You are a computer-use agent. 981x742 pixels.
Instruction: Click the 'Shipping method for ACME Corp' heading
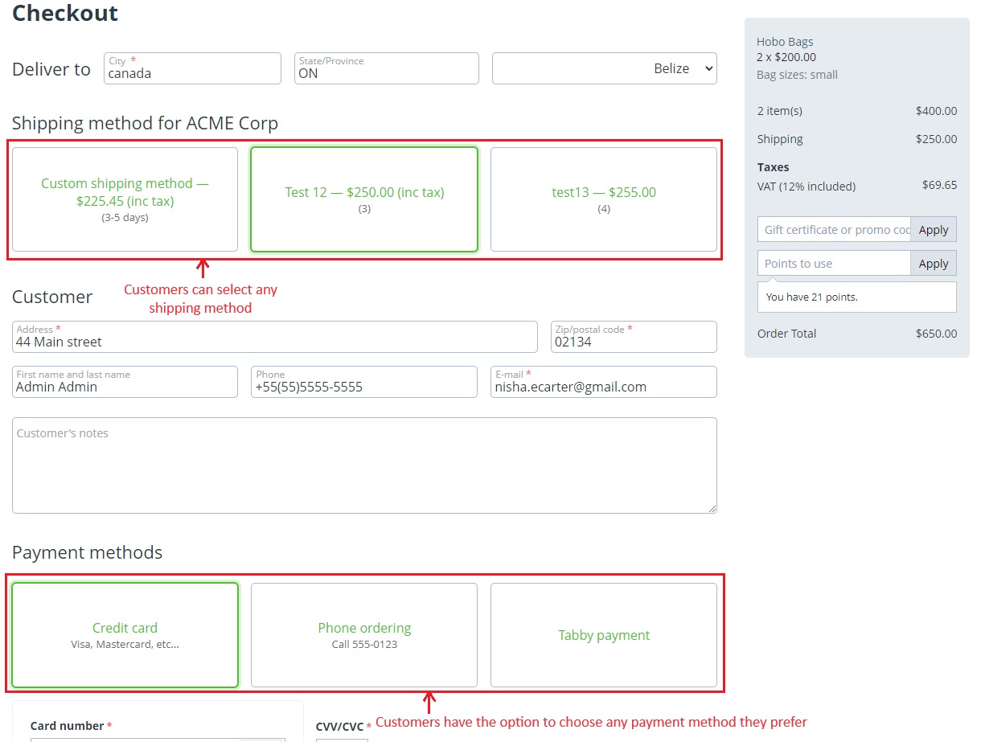145,123
